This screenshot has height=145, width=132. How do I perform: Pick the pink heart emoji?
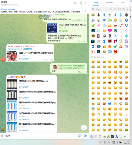110,31
